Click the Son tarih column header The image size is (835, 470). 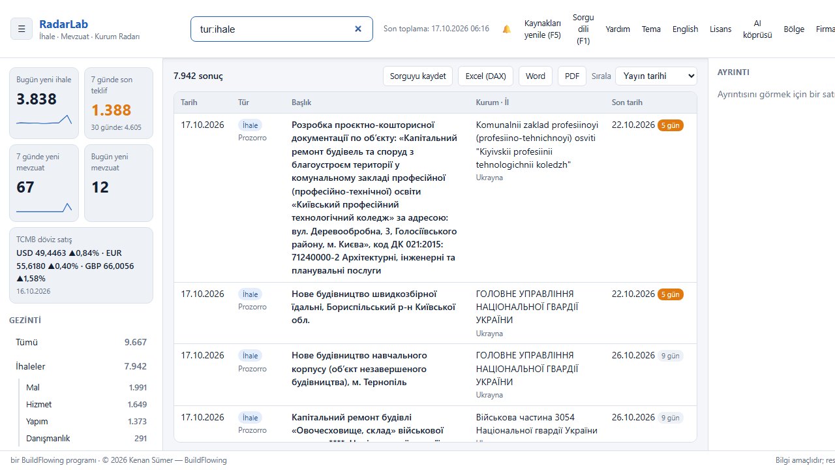point(627,102)
